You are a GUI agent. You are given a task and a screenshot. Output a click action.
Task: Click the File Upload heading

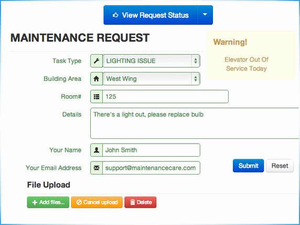[49, 185]
